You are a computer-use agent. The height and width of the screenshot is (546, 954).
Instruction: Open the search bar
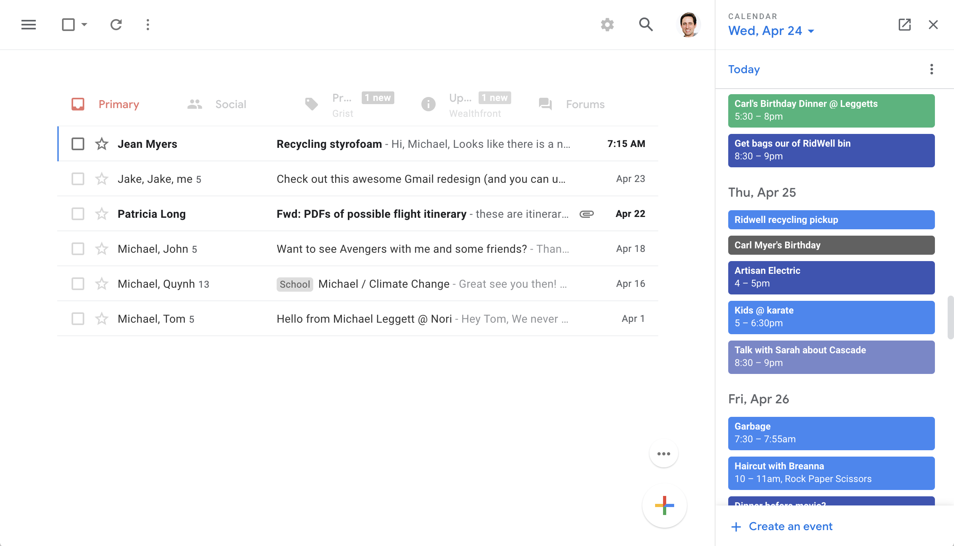(x=646, y=25)
